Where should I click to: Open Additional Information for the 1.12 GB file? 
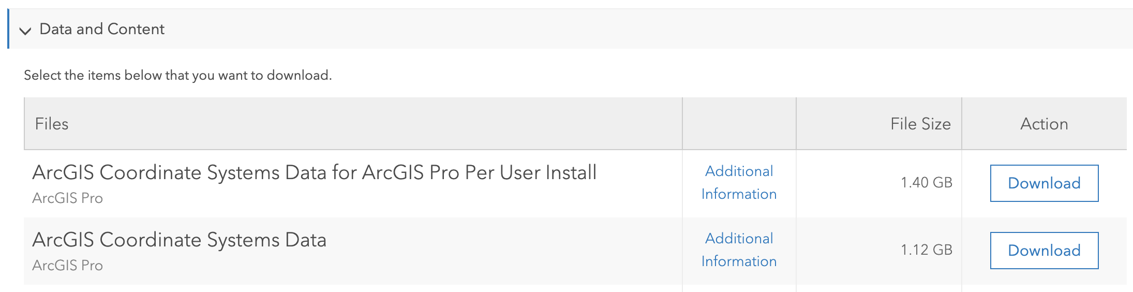tap(739, 250)
